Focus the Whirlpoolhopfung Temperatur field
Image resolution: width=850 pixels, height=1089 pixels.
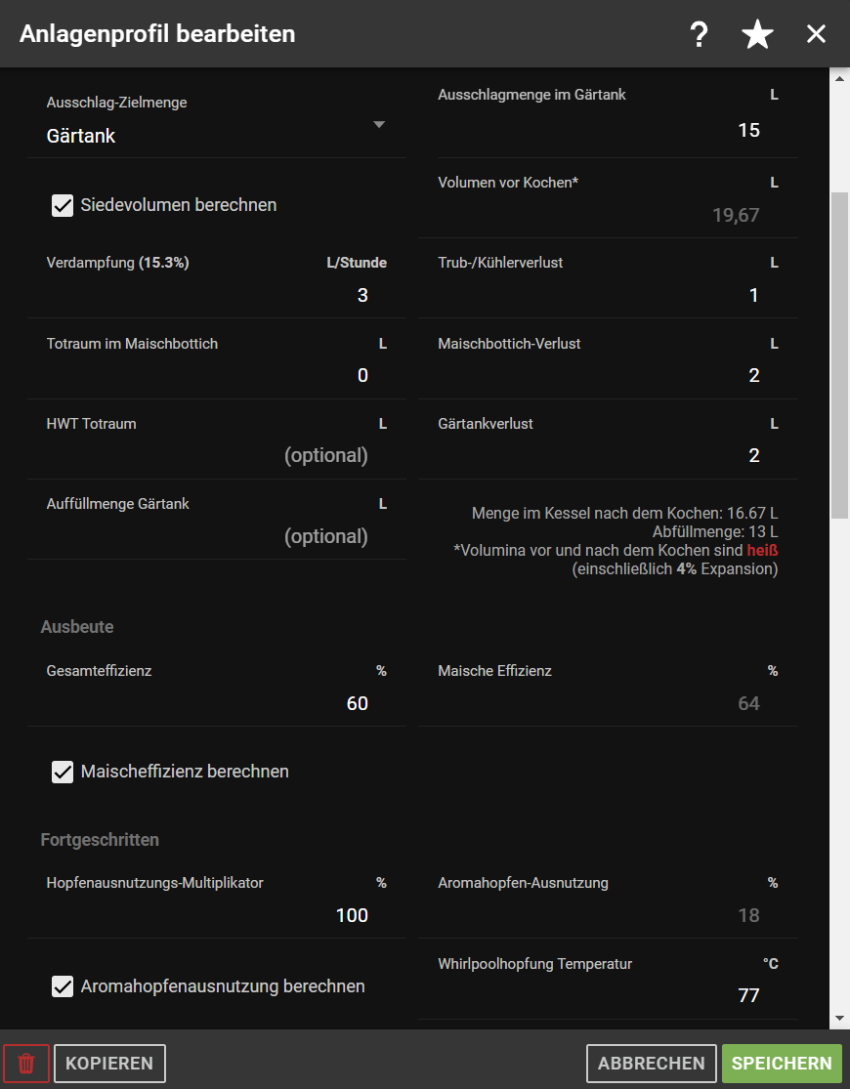(606, 995)
